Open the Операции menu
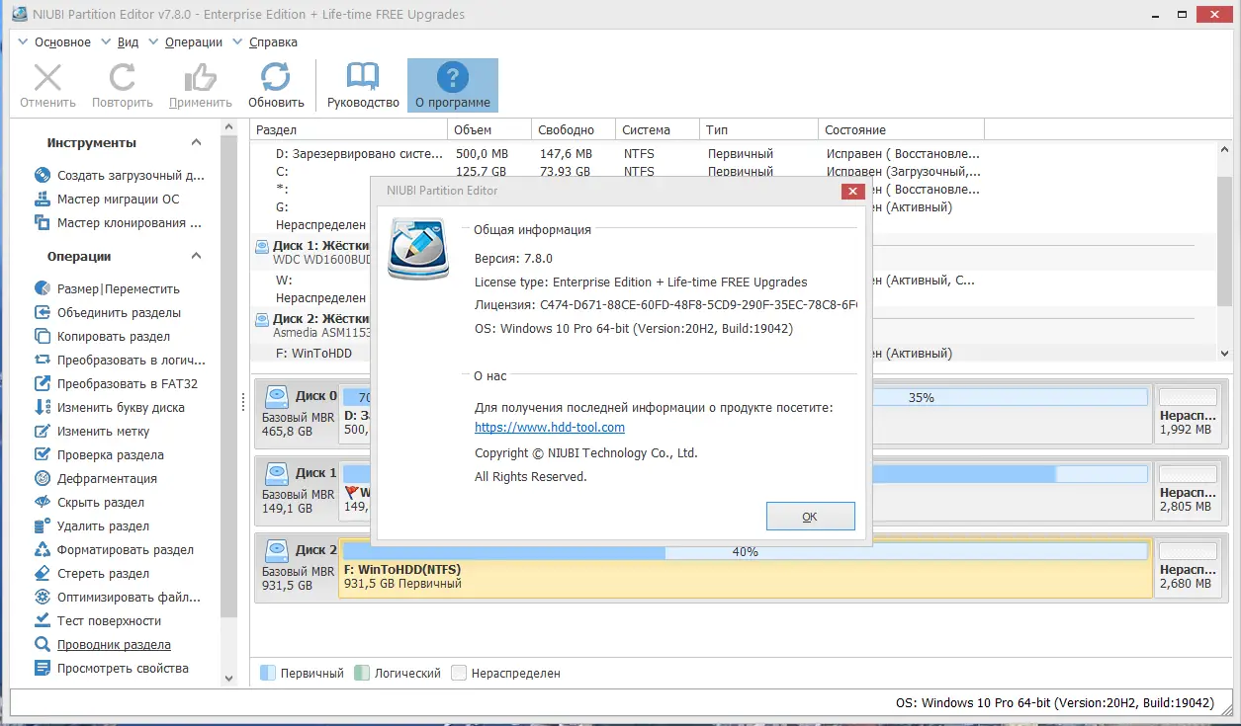The height and width of the screenshot is (726, 1241). [195, 41]
